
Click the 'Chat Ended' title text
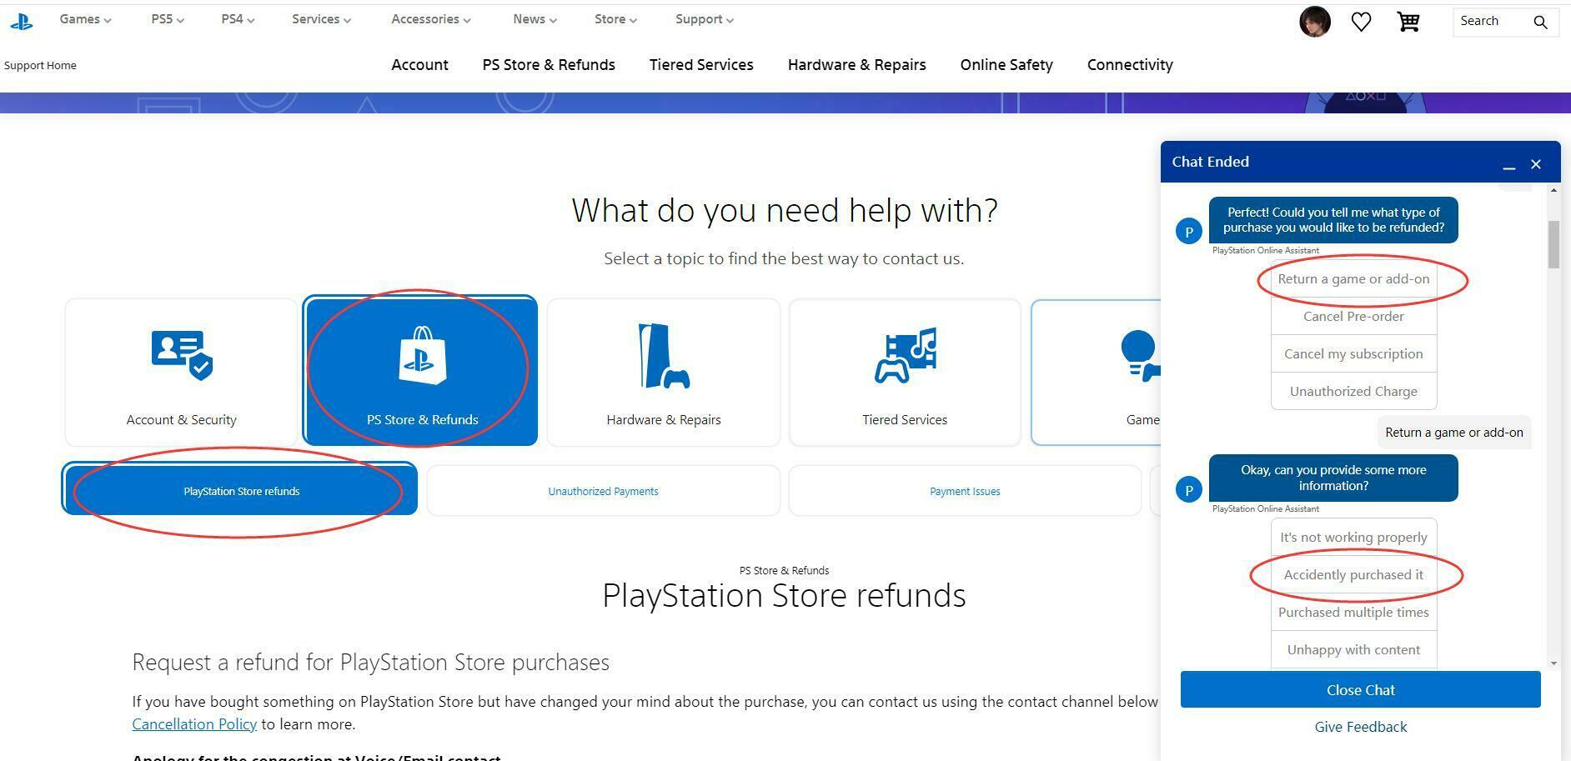(1210, 162)
